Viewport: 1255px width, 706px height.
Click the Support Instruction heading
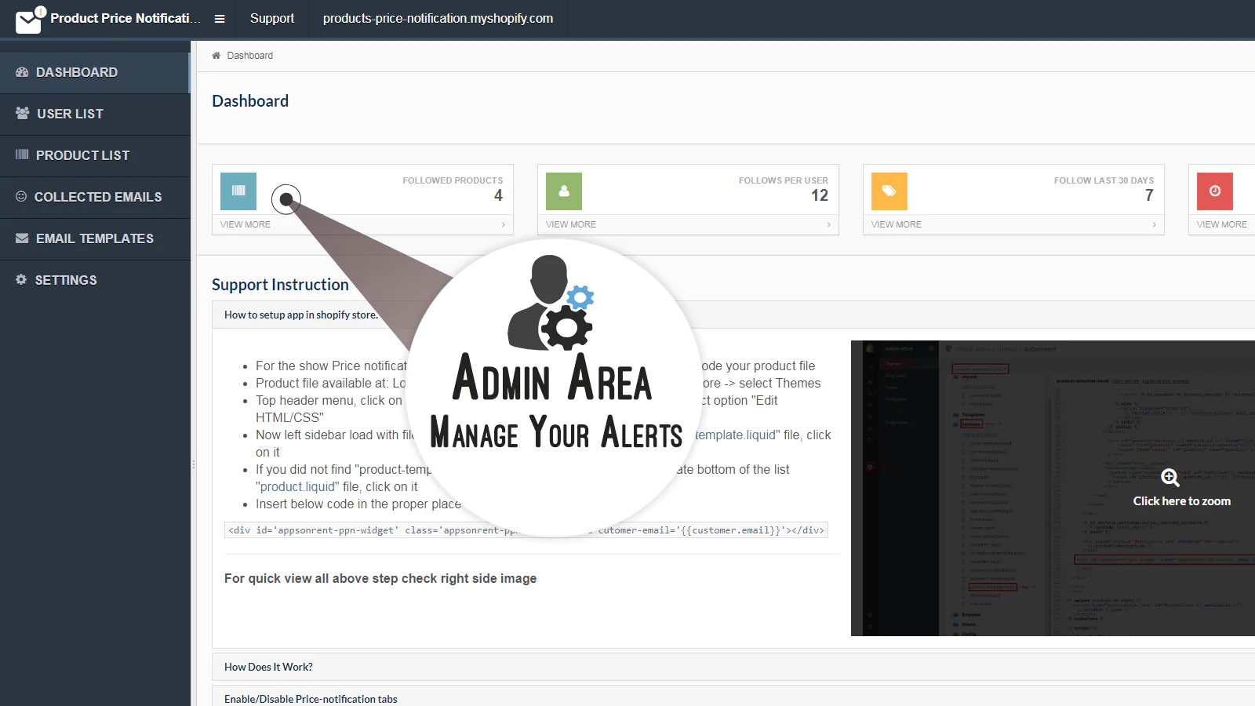coord(280,285)
